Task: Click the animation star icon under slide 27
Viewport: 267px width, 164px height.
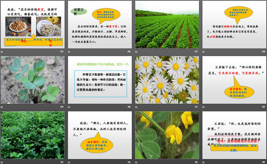Action: 136,52
